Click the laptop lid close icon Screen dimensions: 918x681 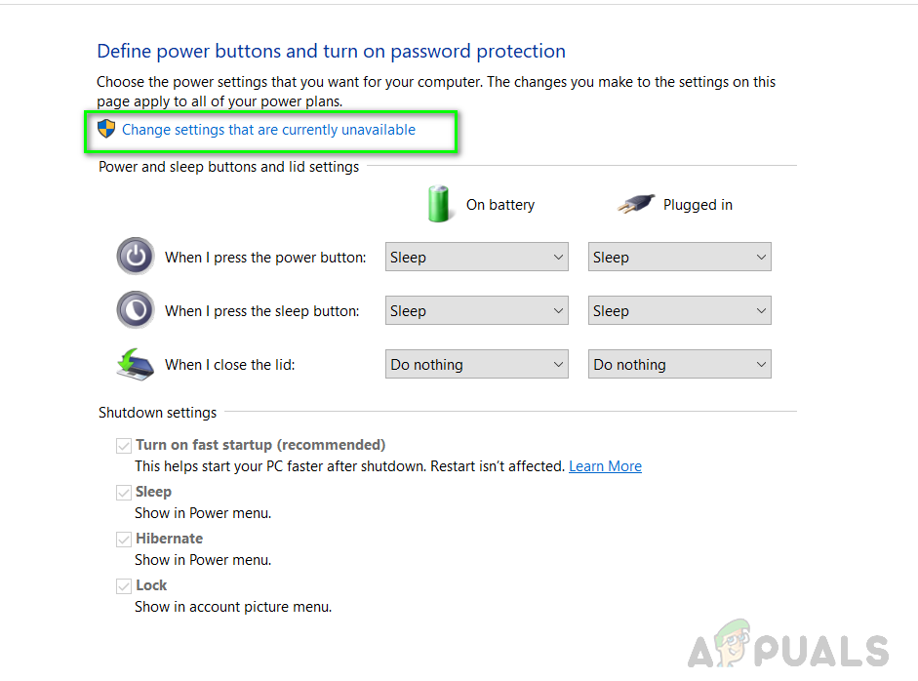(x=135, y=364)
